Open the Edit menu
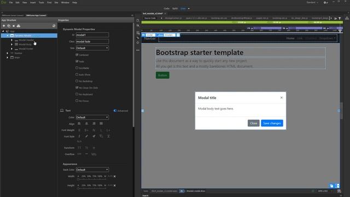 pos(17,2)
